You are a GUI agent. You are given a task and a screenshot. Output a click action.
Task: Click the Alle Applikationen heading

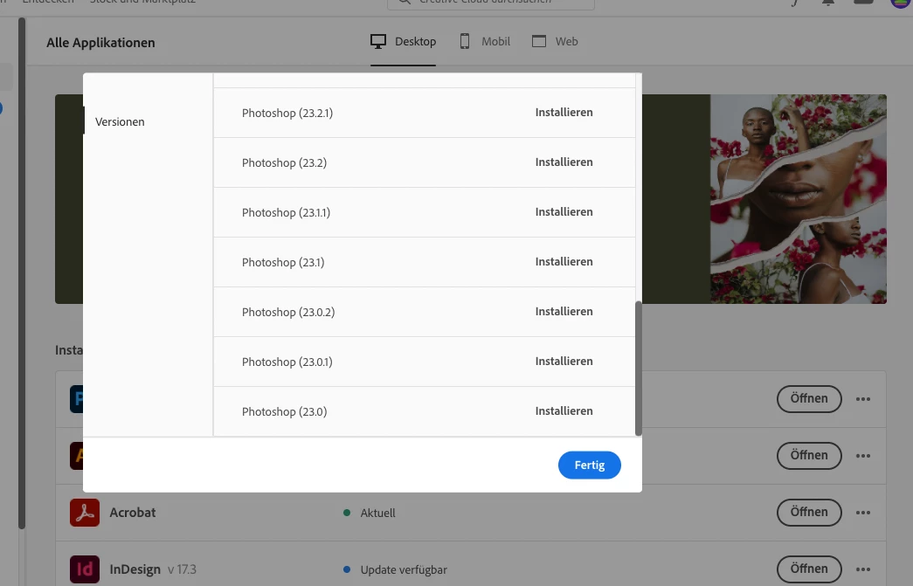pyautogui.click(x=100, y=43)
